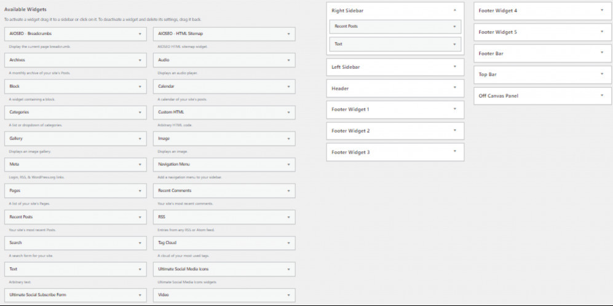Click the Ultimate Social Media Icons arrow
This screenshot has height=306, width=613.
(x=288, y=269)
